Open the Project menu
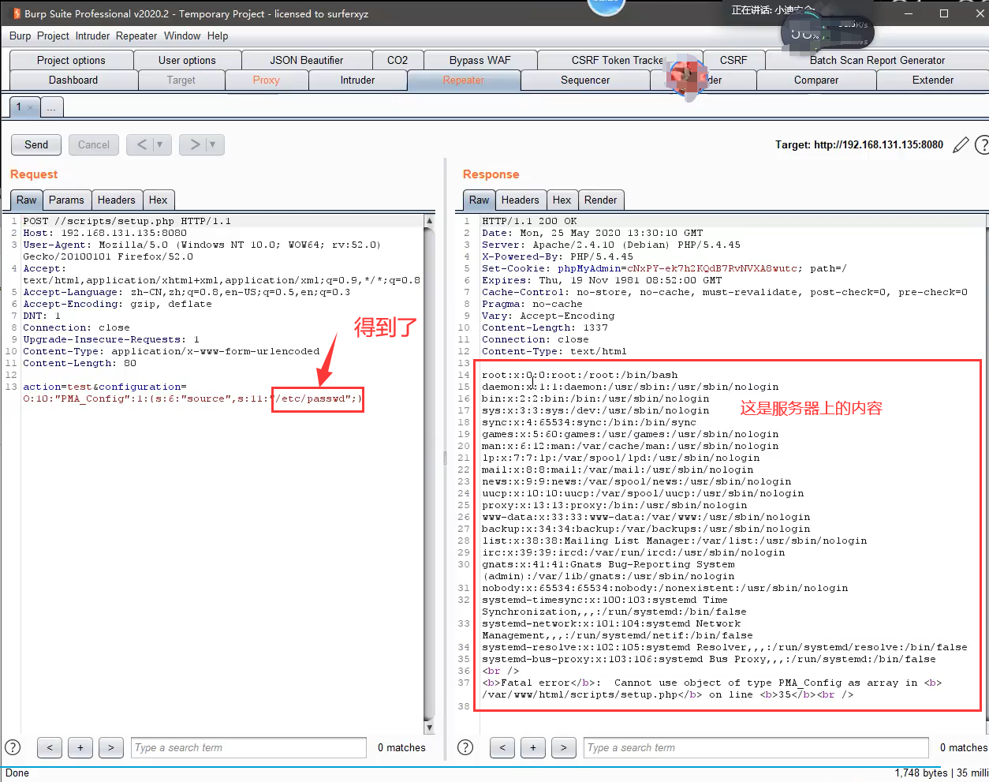The width and height of the screenshot is (989, 782). coord(53,36)
